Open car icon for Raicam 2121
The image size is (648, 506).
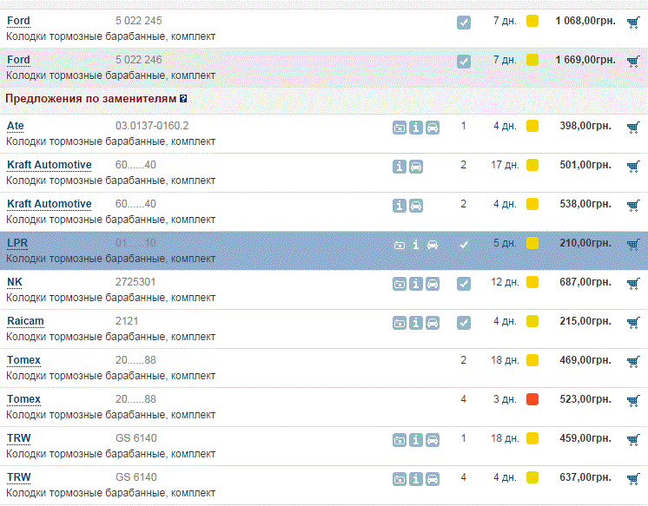coord(433,323)
